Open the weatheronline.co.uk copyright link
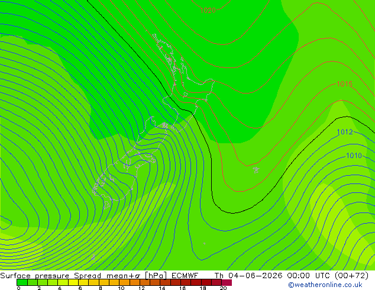 [x=325, y=285]
